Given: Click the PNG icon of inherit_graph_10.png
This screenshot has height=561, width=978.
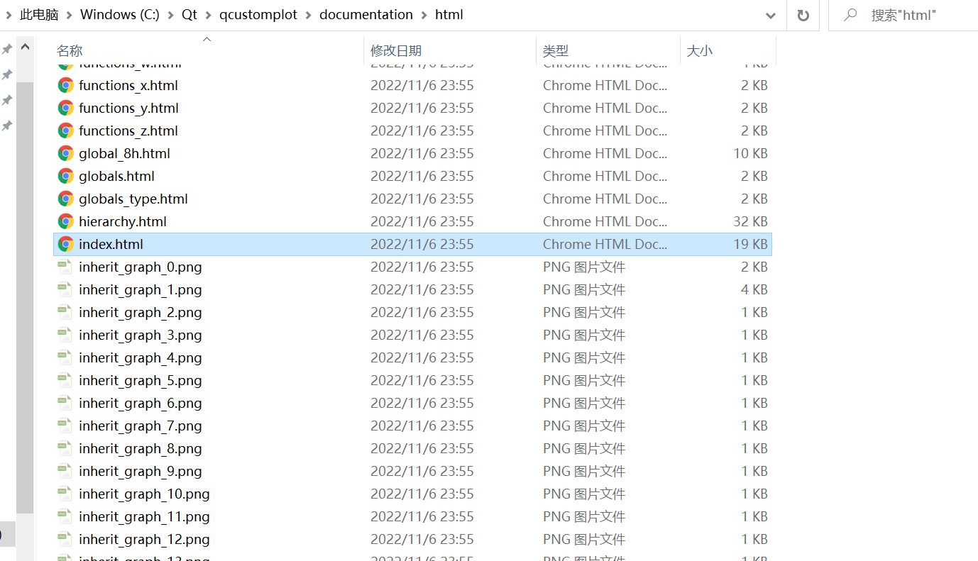Looking at the screenshot, I should [x=65, y=494].
